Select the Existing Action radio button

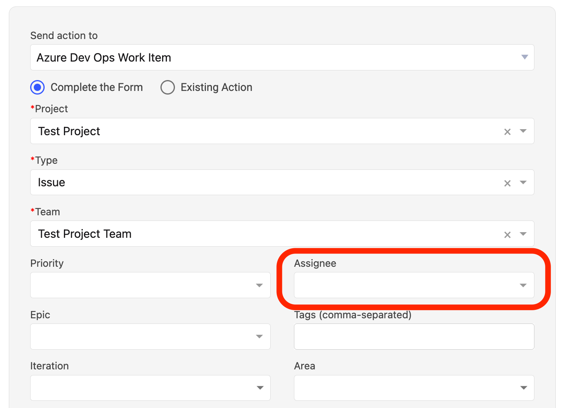(168, 87)
